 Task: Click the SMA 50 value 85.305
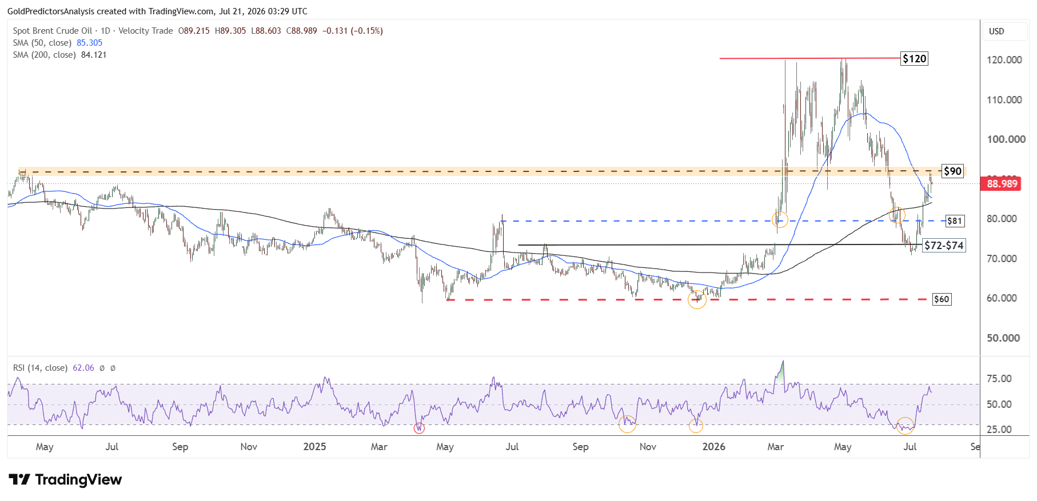90,43
